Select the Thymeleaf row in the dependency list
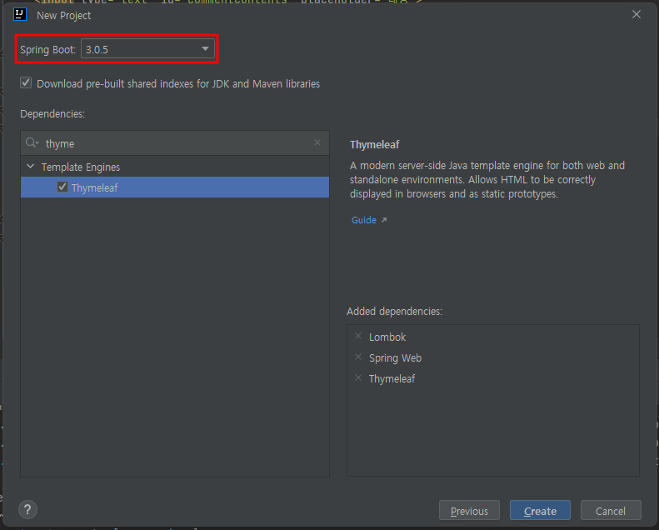 point(175,187)
